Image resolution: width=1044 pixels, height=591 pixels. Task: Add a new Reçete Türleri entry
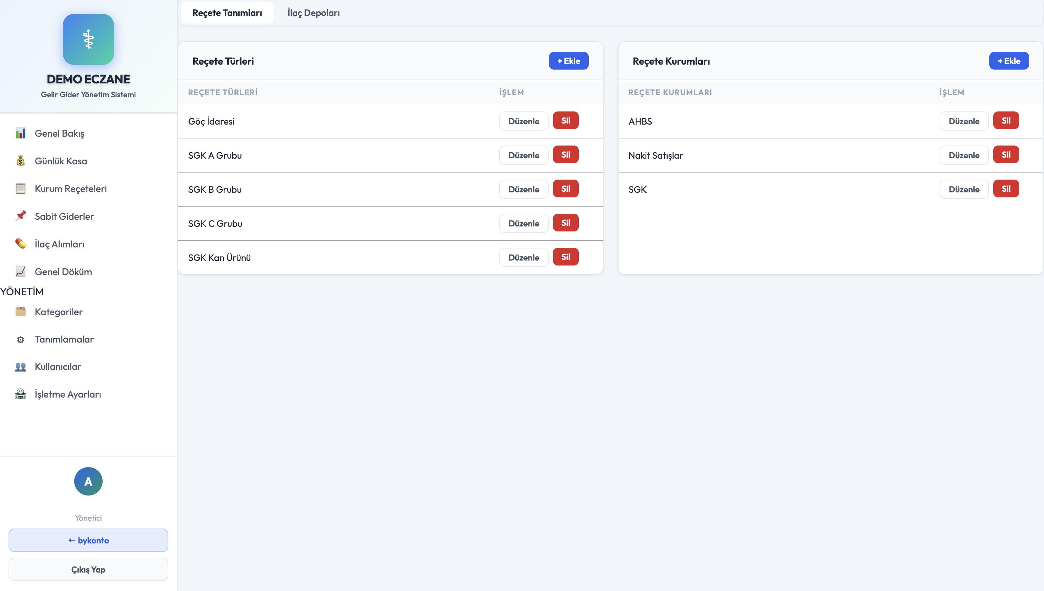pyautogui.click(x=568, y=61)
